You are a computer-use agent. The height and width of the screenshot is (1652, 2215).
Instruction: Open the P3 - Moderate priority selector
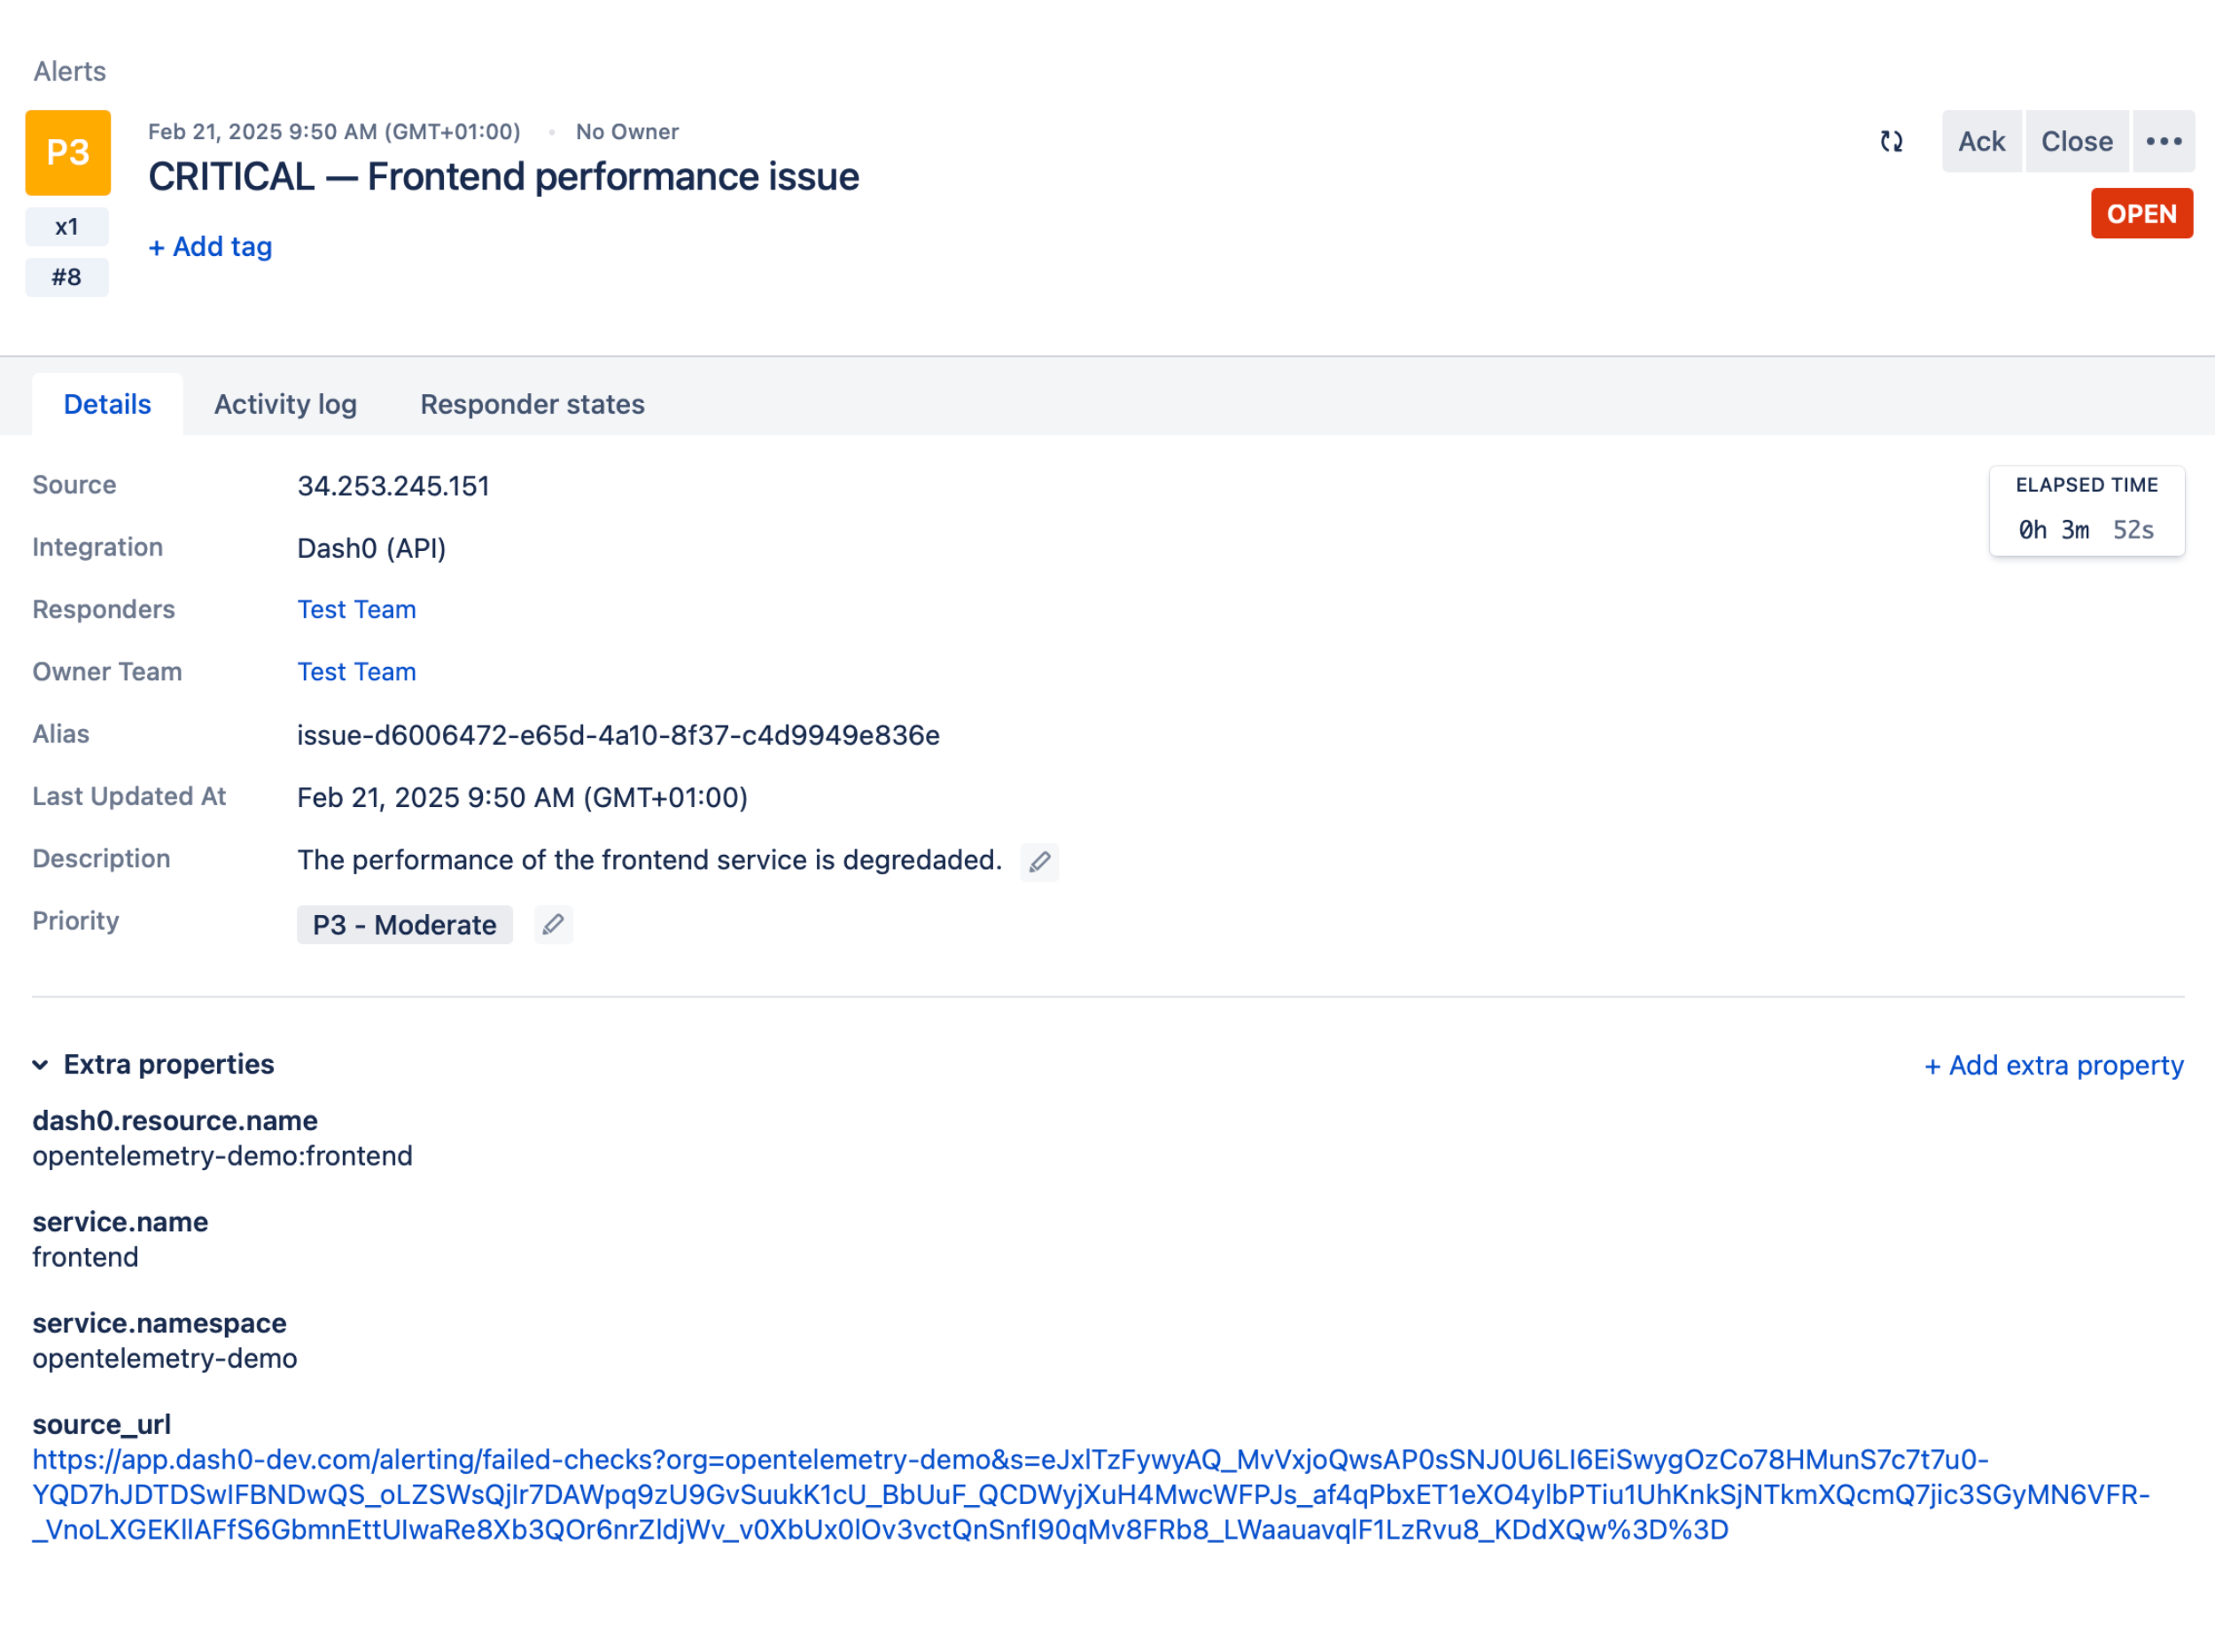[404, 925]
